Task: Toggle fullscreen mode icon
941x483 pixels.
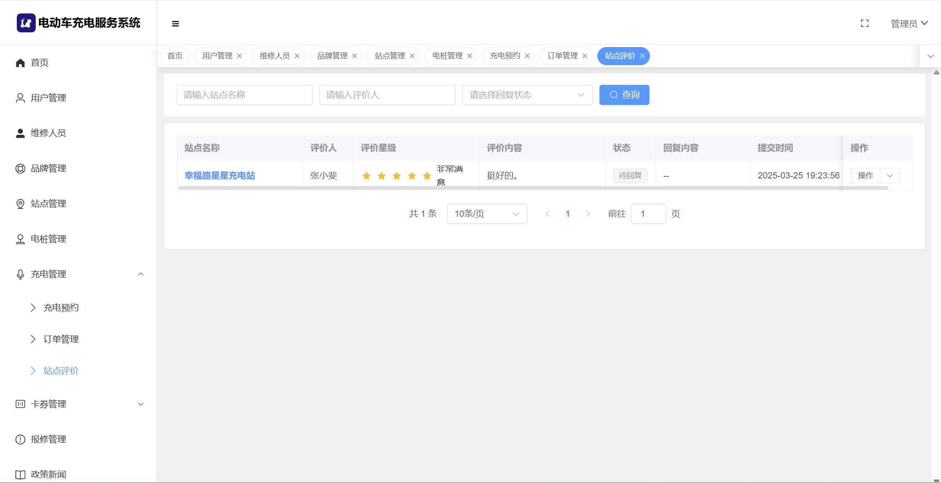Action: (x=865, y=24)
